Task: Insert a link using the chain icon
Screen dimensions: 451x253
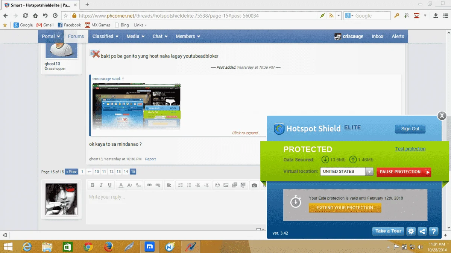Action: [x=149, y=185]
